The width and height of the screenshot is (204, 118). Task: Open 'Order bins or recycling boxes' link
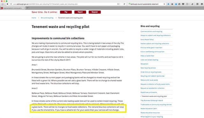click(151, 72)
